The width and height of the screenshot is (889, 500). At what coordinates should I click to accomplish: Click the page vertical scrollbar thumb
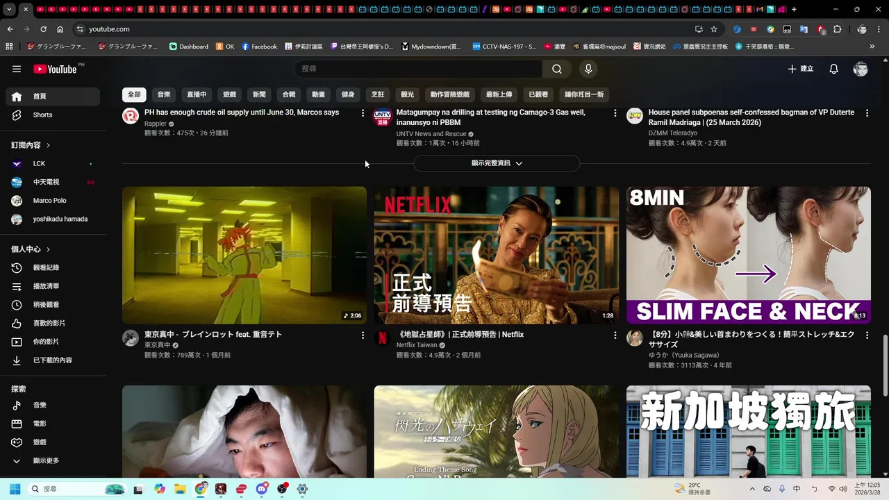tap(885, 366)
